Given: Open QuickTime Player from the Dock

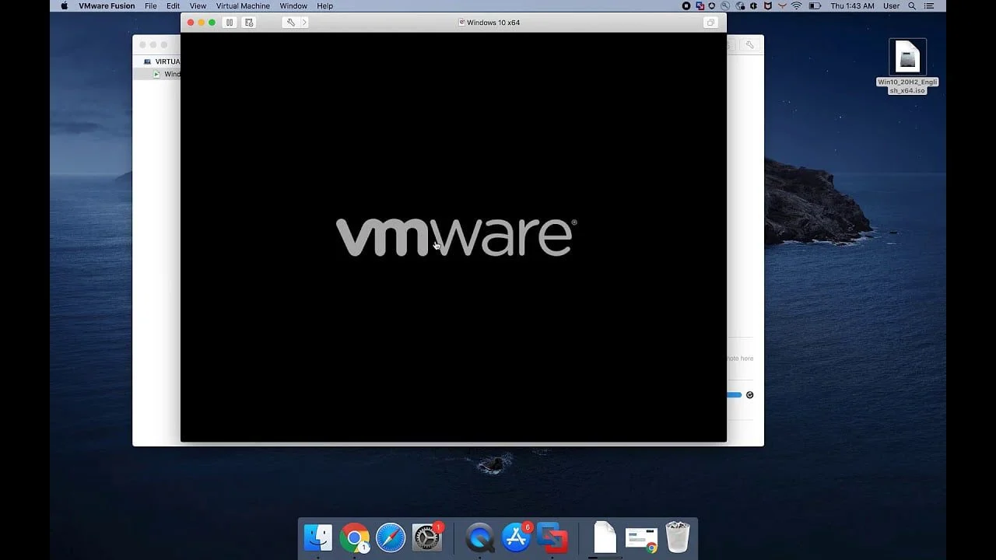Looking at the screenshot, I should (x=479, y=537).
